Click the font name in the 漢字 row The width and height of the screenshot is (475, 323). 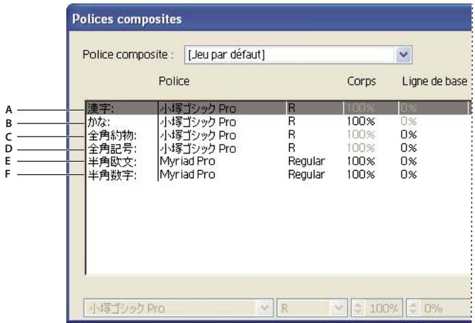pyautogui.click(x=198, y=108)
